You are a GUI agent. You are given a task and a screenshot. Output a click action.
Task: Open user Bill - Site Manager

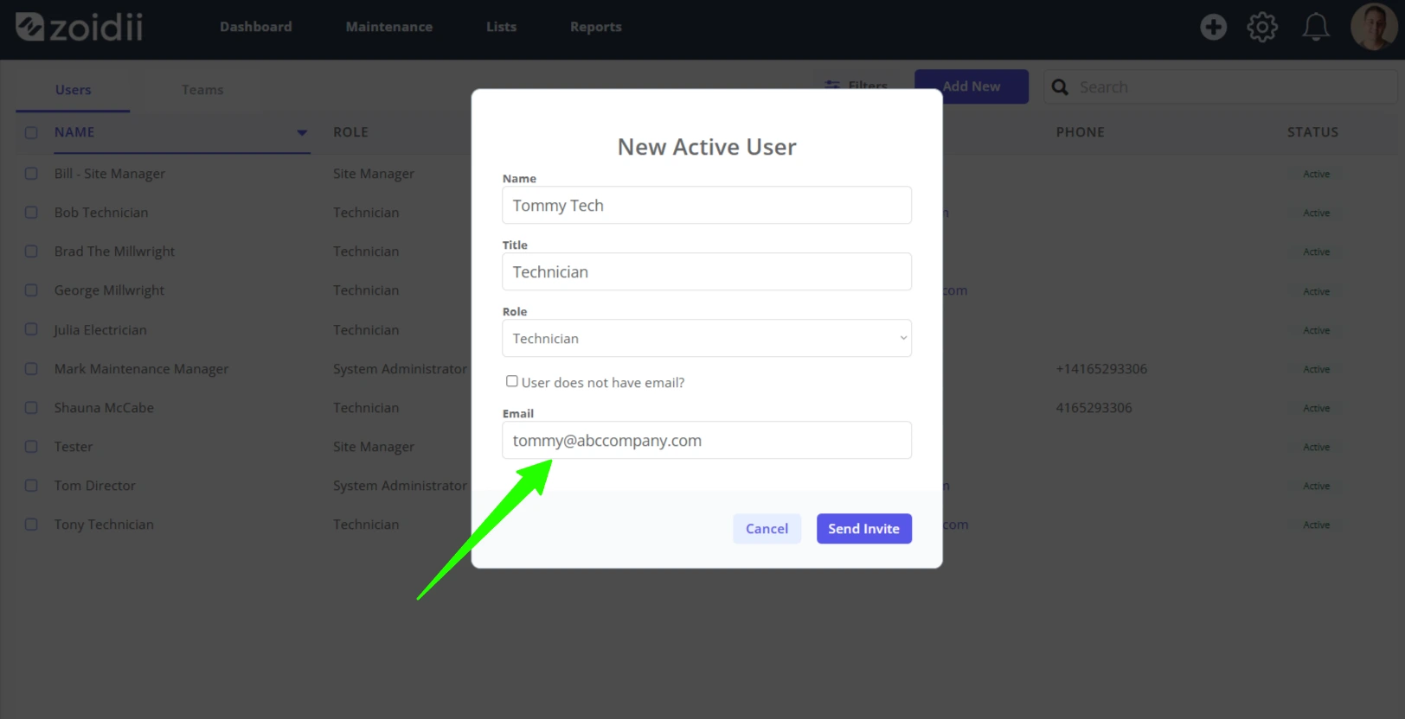pos(110,174)
